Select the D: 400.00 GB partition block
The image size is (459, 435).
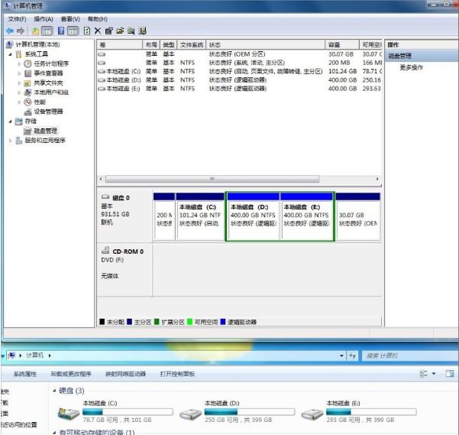pyautogui.click(x=253, y=217)
